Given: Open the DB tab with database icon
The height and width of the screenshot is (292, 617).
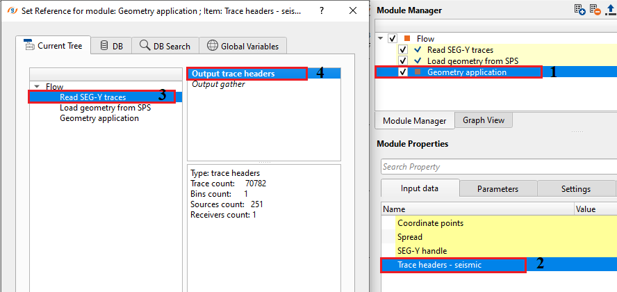Looking at the screenshot, I should click(x=111, y=46).
